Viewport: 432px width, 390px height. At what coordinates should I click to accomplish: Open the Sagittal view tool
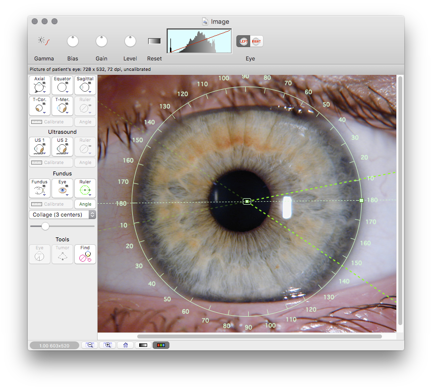[x=85, y=85]
